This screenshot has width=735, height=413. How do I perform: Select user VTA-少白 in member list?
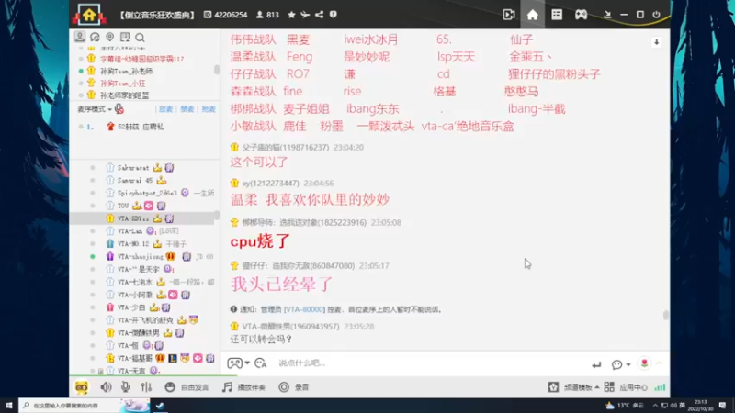[131, 307]
